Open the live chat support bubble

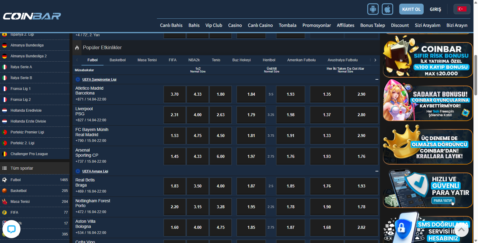coord(11,229)
